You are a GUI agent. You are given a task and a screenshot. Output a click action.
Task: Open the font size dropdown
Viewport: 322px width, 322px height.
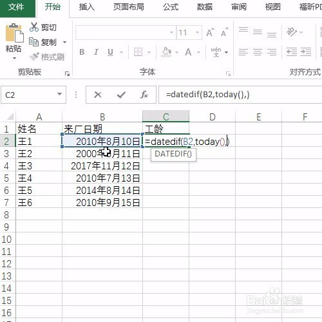coord(197,33)
